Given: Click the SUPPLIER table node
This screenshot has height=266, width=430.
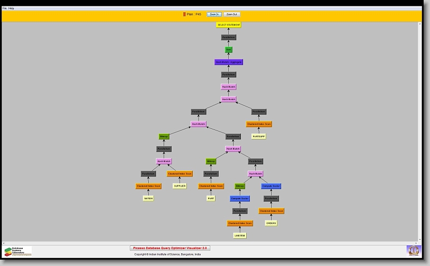Looking at the screenshot, I should [180, 186].
